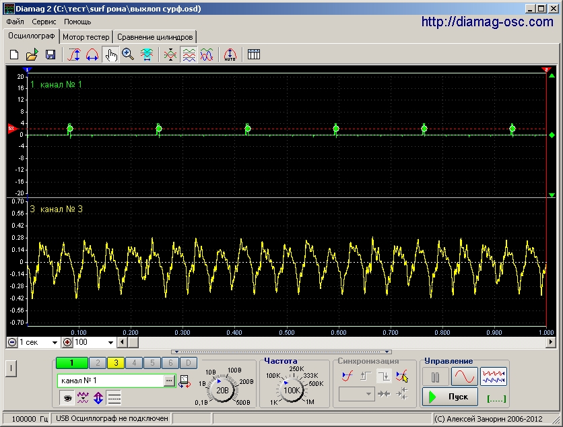563x427 pixels.
Task: Turn the 20В voltage range knob
Action: (222, 390)
